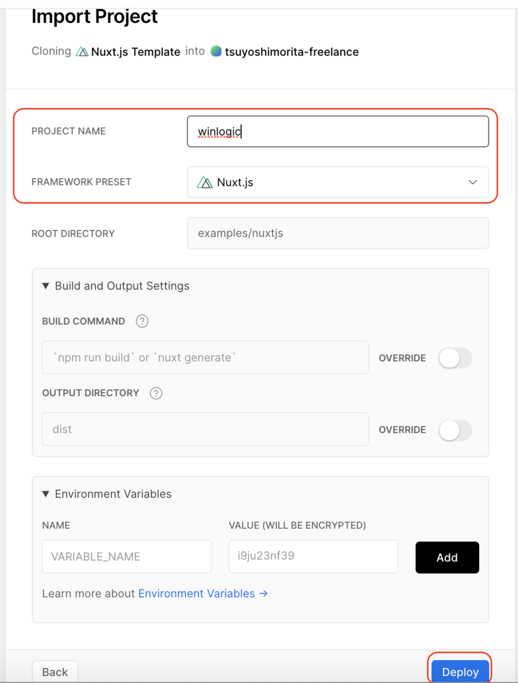Focus the VARIABLE_NAME input field
The width and height of the screenshot is (518, 683).
pyautogui.click(x=127, y=557)
